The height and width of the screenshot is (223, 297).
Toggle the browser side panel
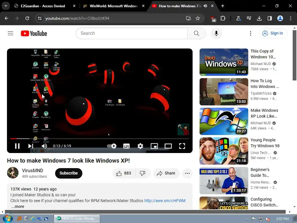tap(269, 18)
